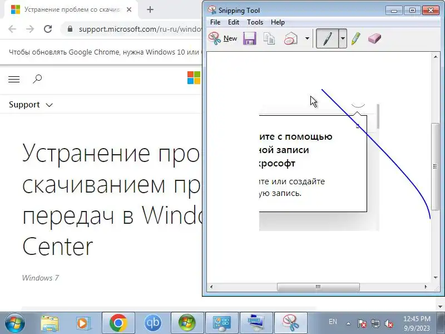Select the Pen tool in Snipping Tool
This screenshot has width=445, height=334.
[x=327, y=38]
